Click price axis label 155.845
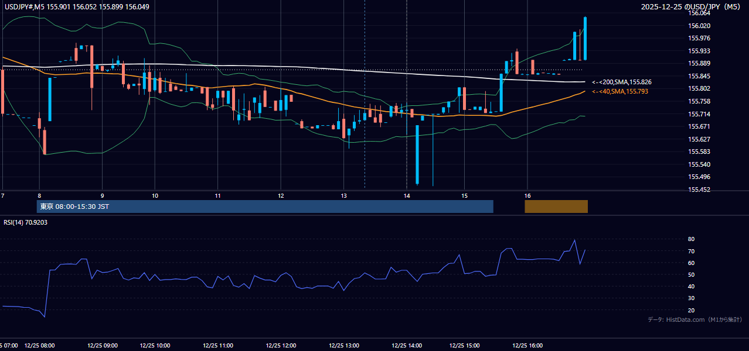 (x=699, y=76)
